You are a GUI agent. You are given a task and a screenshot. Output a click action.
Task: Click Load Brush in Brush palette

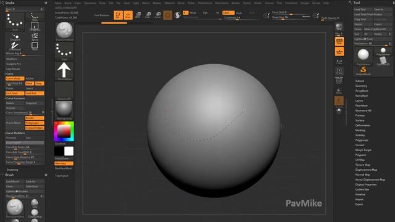click(15, 181)
